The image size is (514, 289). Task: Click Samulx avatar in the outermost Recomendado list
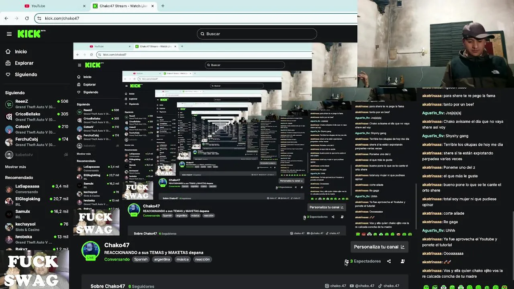pos(9,214)
